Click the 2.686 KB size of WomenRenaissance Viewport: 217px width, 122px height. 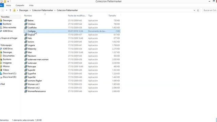116,91
